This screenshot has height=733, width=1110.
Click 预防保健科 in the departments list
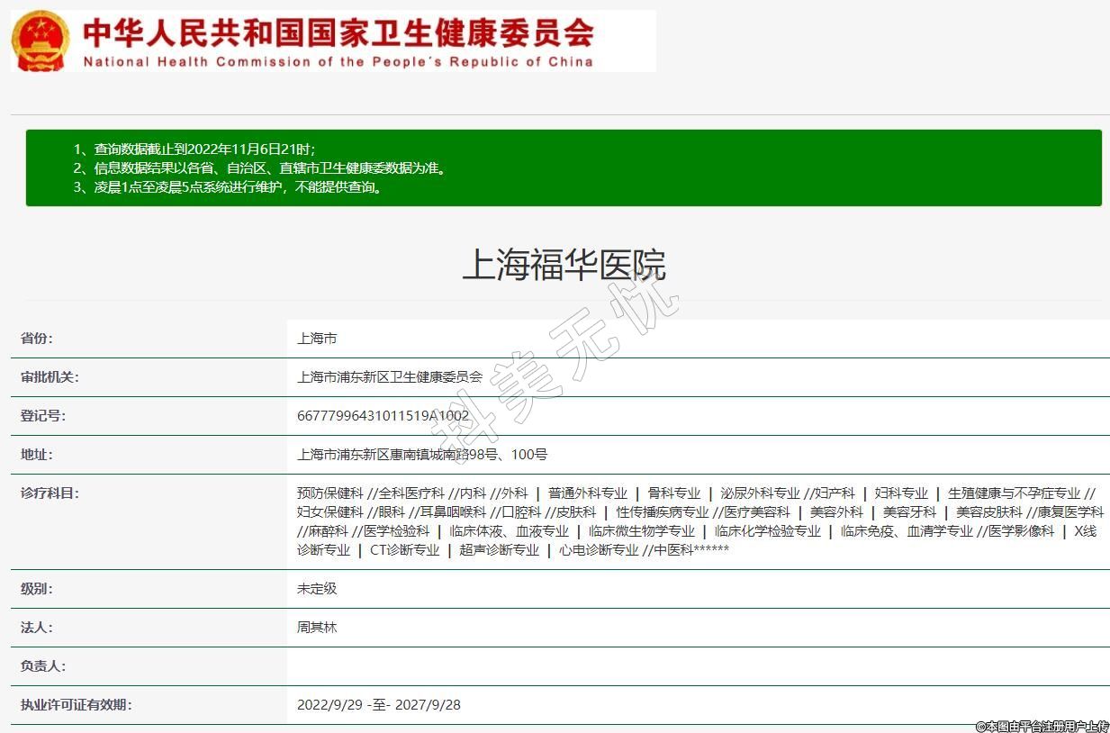point(329,493)
